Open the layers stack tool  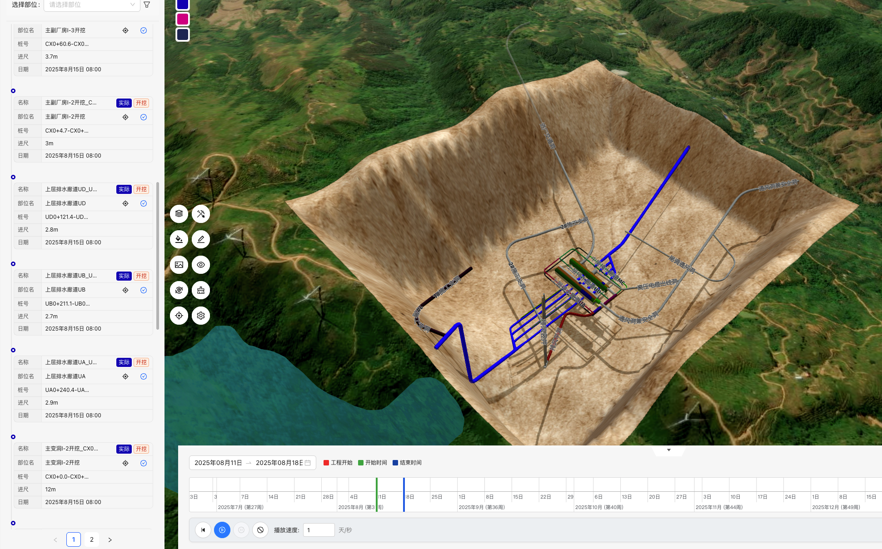pyautogui.click(x=179, y=213)
